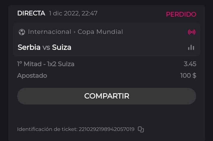Open match statistics bar chart icon
Viewport: 213px width, 141px height.
[x=191, y=47]
